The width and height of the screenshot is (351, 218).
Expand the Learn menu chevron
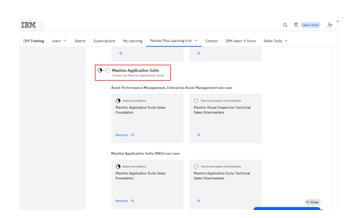pyautogui.click(x=65, y=41)
